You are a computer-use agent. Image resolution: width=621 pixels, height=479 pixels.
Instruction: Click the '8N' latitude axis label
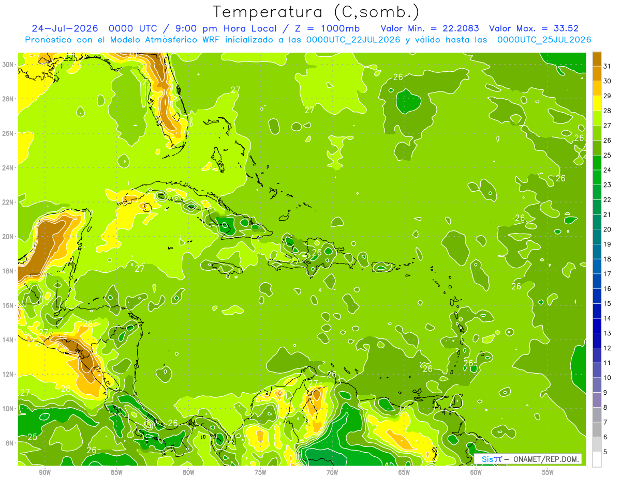pos(9,443)
